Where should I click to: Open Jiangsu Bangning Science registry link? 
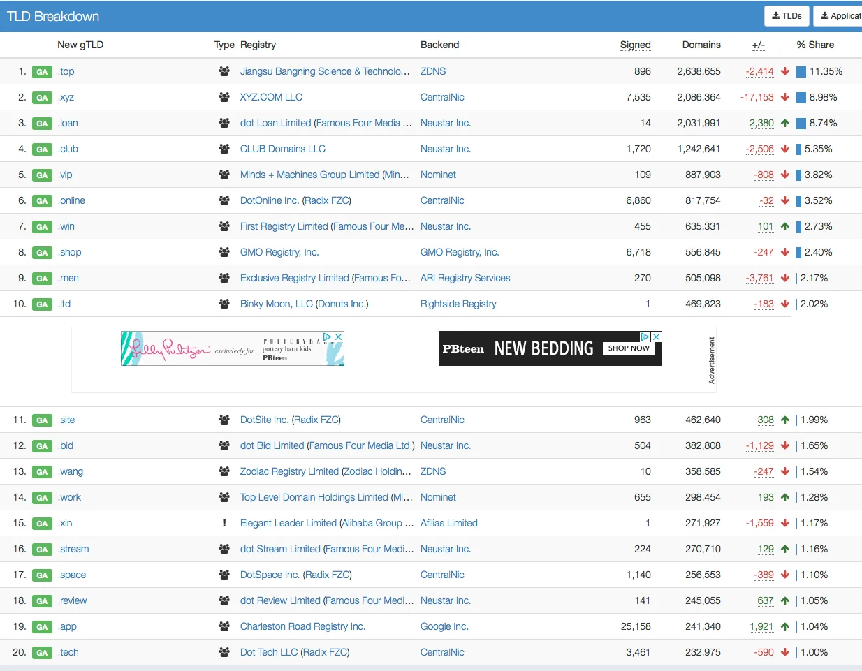(325, 71)
